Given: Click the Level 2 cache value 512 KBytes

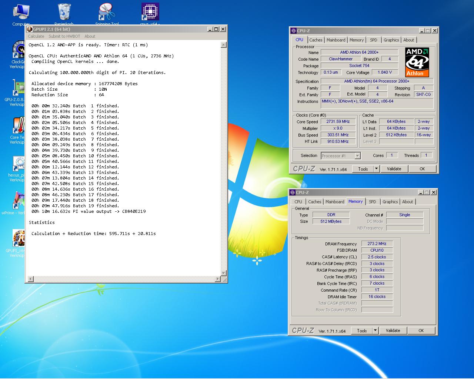Looking at the screenshot, I should (396, 135).
